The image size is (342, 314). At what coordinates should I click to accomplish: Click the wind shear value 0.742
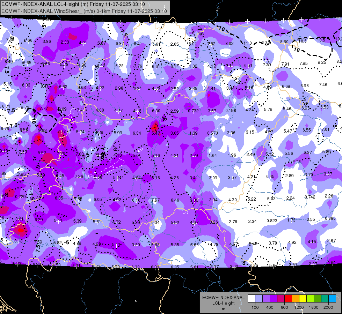[x=310, y=197]
